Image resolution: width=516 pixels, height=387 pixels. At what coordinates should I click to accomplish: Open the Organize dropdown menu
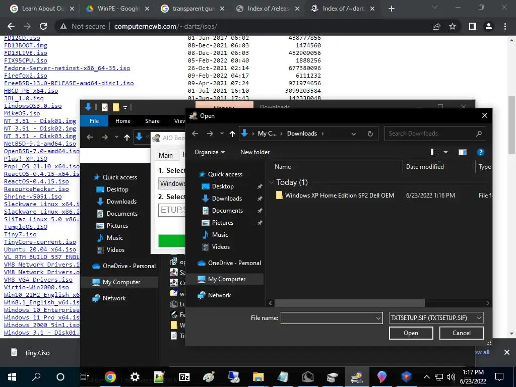[x=210, y=152]
